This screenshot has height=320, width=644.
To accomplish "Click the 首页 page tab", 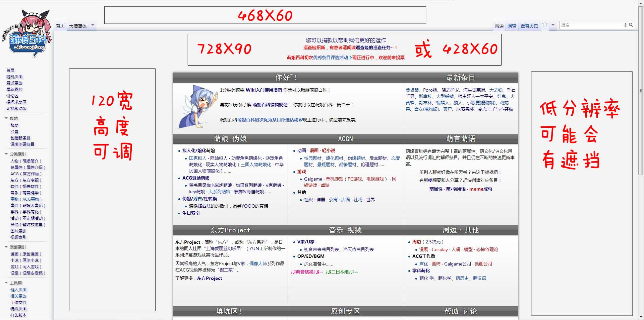I will tap(60, 26).
